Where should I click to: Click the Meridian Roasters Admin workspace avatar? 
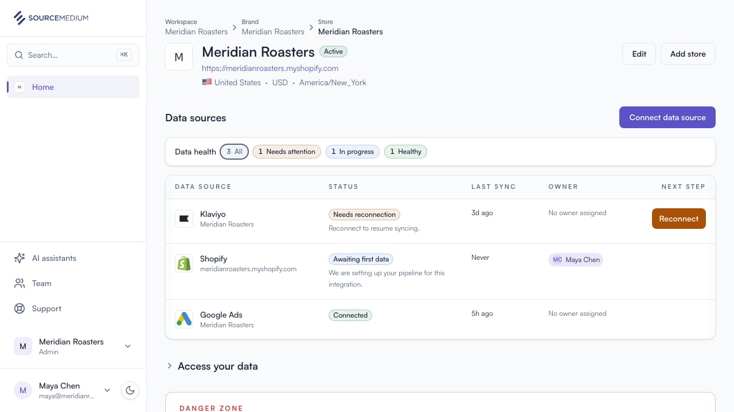coord(23,346)
